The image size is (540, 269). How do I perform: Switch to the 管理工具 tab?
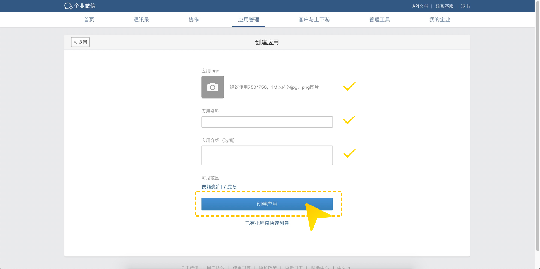click(x=379, y=20)
